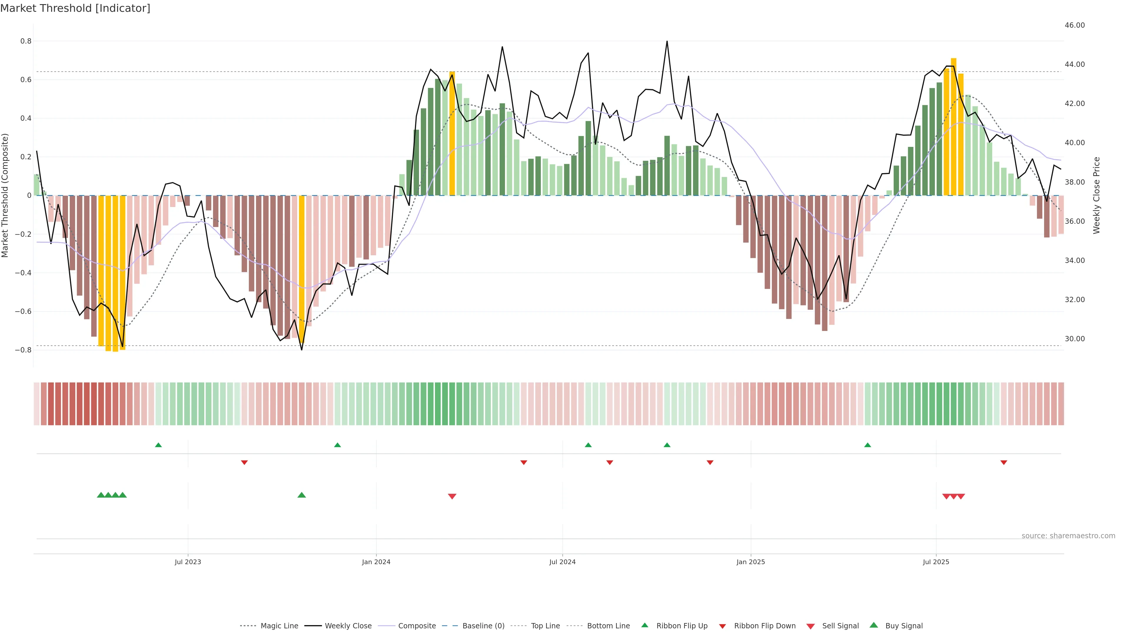Click the Jul 2025 x-axis label
Image resolution: width=1130 pixels, height=636 pixels.
pos(936,562)
